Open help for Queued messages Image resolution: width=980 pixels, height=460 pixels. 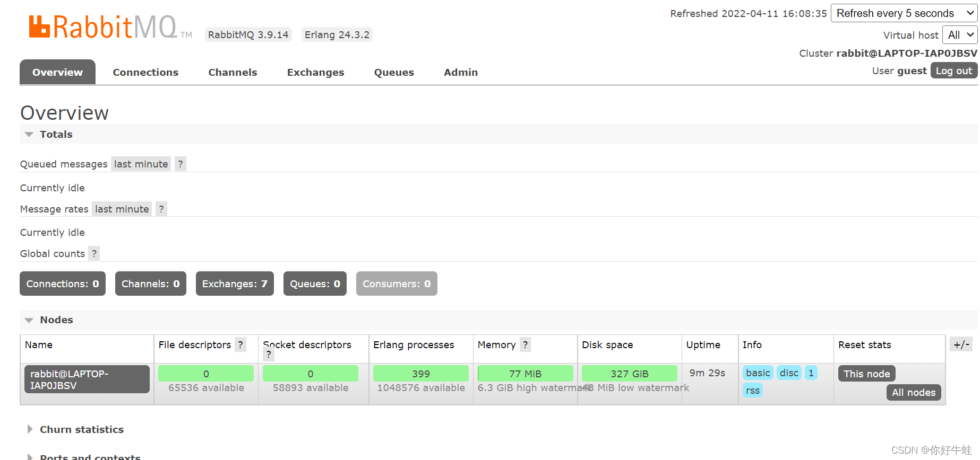180,164
